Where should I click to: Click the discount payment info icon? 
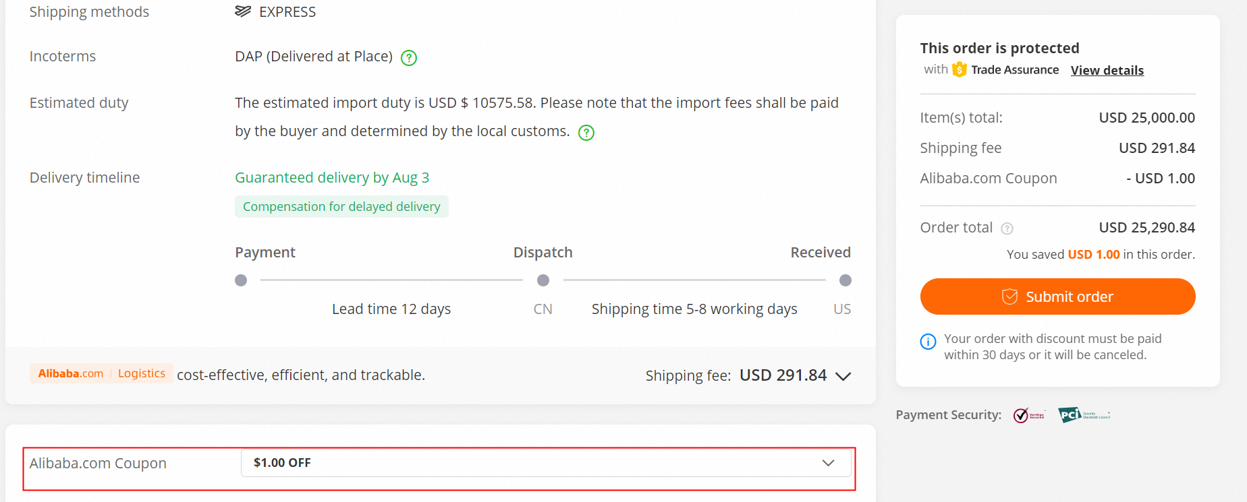[928, 342]
